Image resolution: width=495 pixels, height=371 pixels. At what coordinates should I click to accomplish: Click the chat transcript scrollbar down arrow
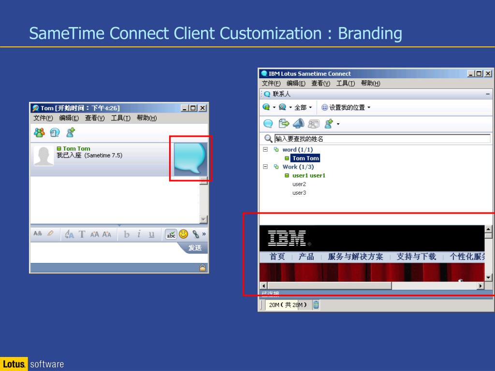click(x=204, y=219)
